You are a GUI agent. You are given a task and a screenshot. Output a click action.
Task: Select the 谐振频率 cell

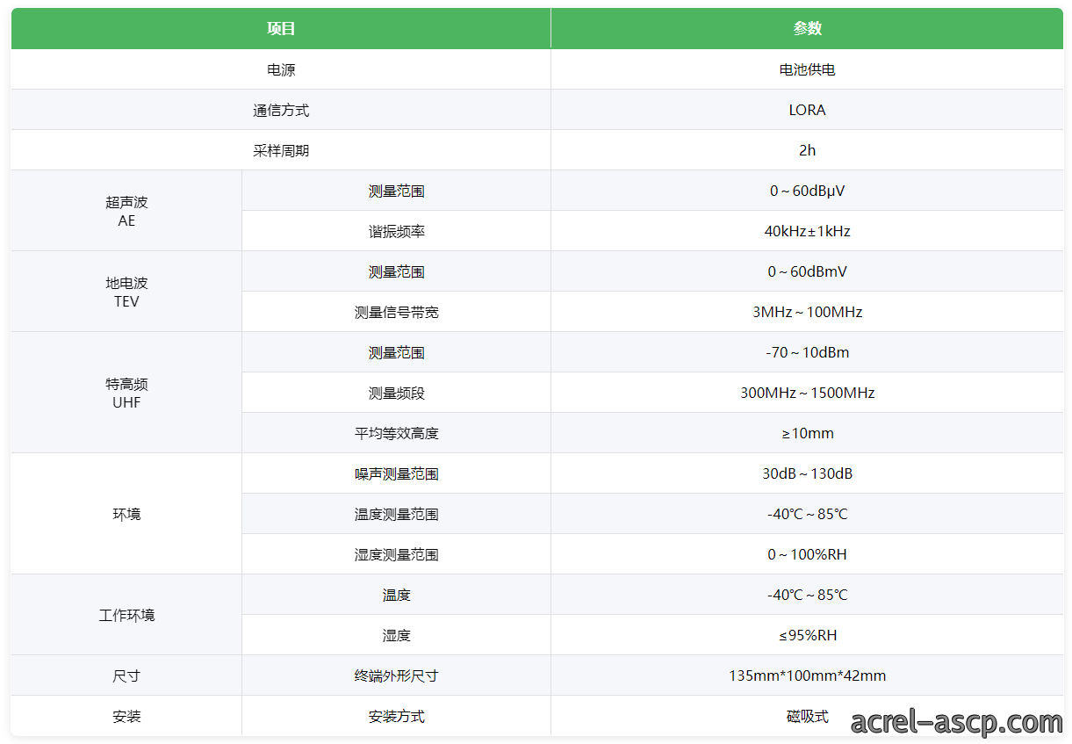396,231
